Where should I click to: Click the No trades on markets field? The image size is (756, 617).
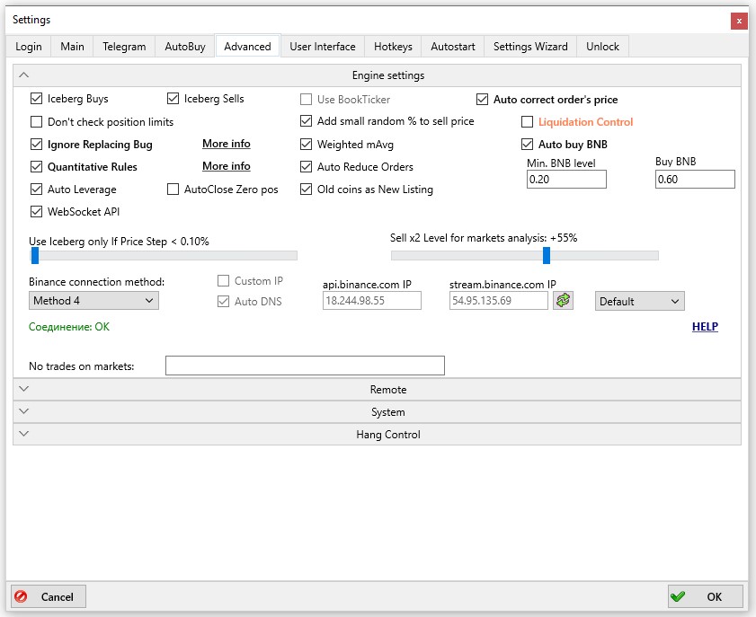point(305,366)
